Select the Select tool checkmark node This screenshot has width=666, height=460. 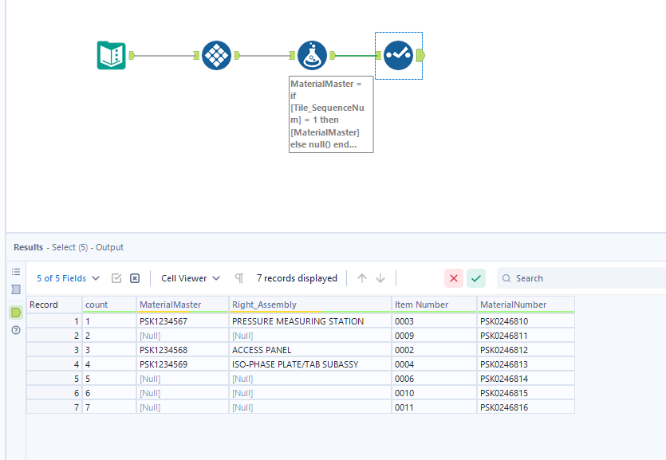pyautogui.click(x=399, y=55)
